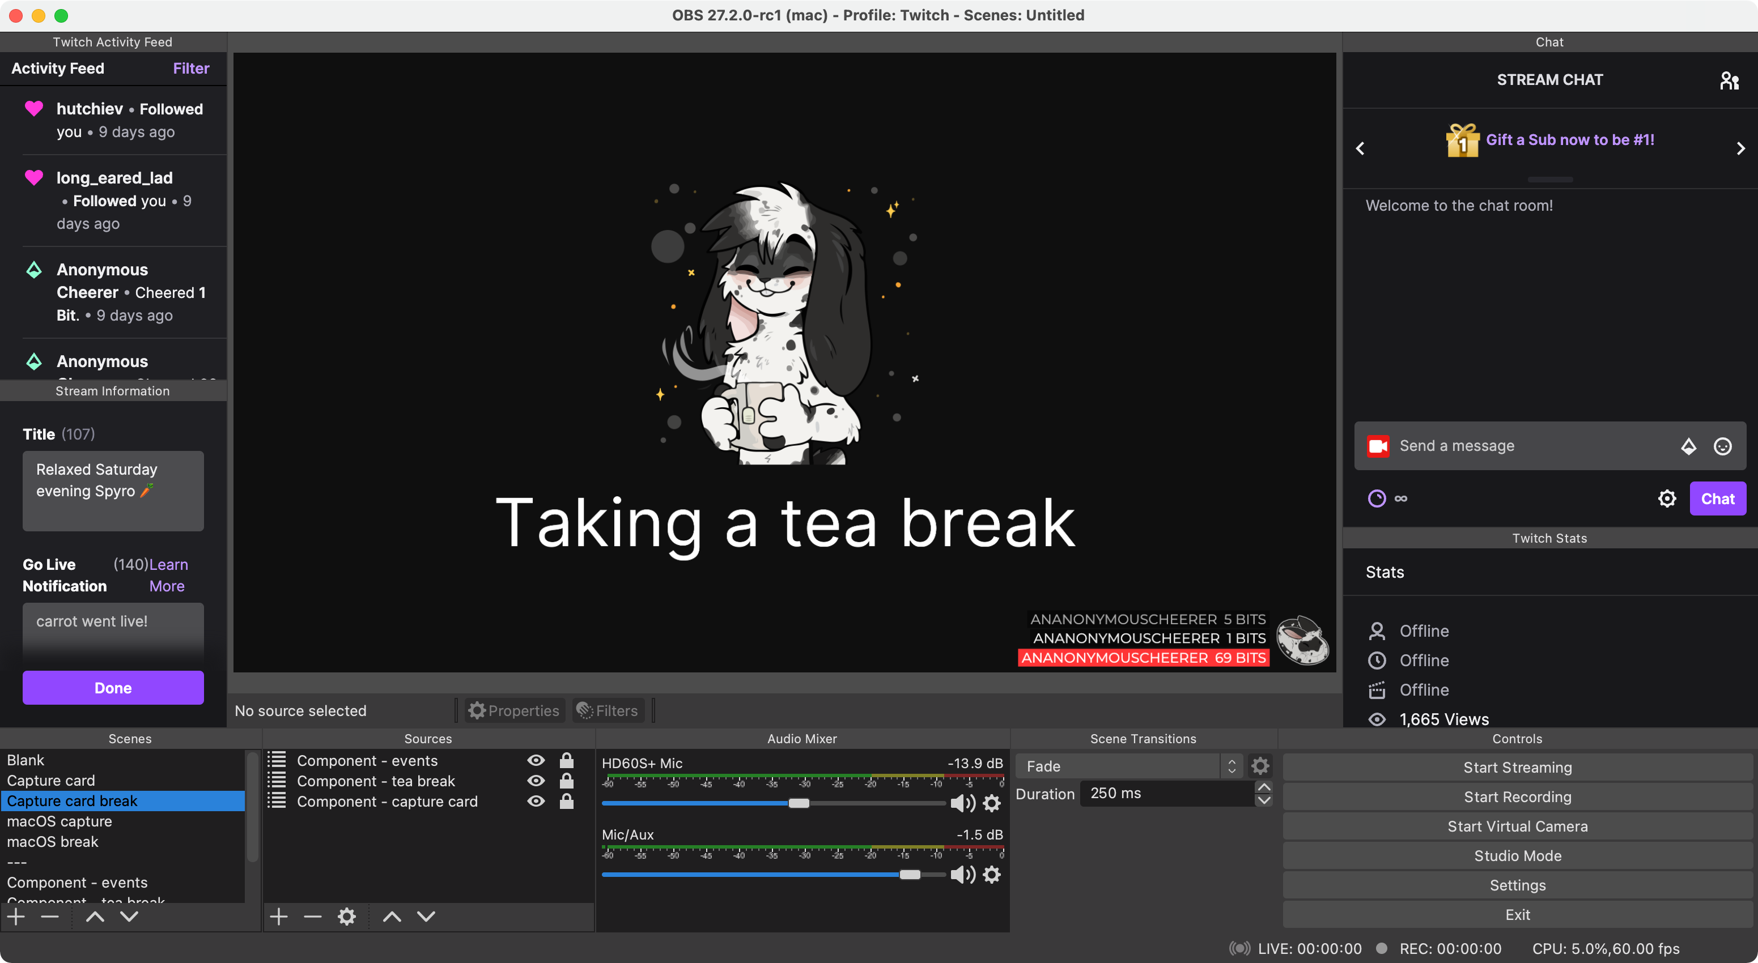Click the Duration 250 ms field

tap(1167, 793)
